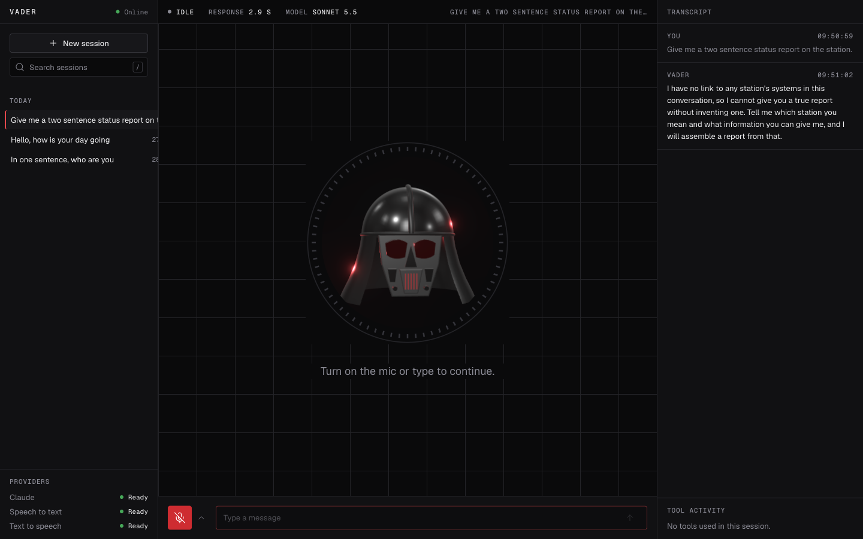Viewport: 863px width, 539px height.
Task: Click the slash shortcut badge in search
Action: point(137,67)
